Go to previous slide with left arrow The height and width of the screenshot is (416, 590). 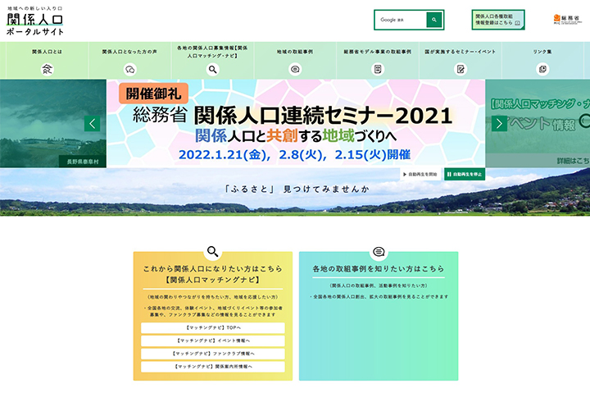pos(92,124)
